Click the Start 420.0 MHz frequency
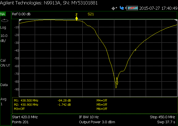178x126 pixels. click(x=25, y=117)
